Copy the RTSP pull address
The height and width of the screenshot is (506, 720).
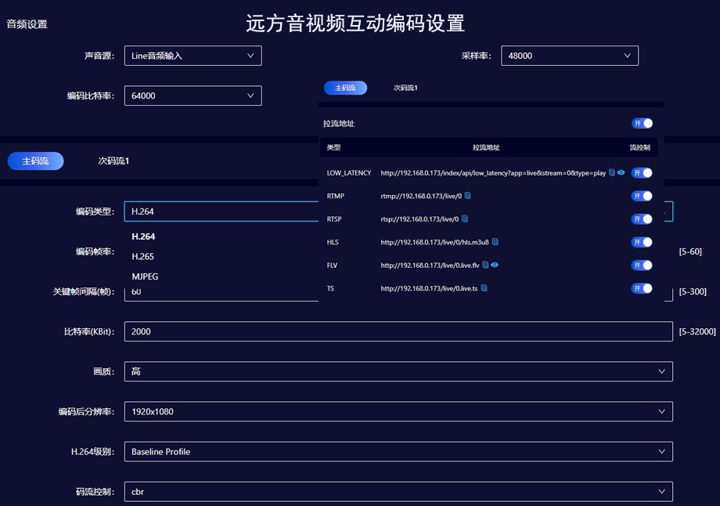point(465,219)
